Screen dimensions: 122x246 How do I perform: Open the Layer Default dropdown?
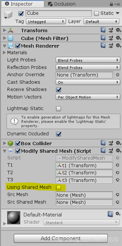(101, 21)
